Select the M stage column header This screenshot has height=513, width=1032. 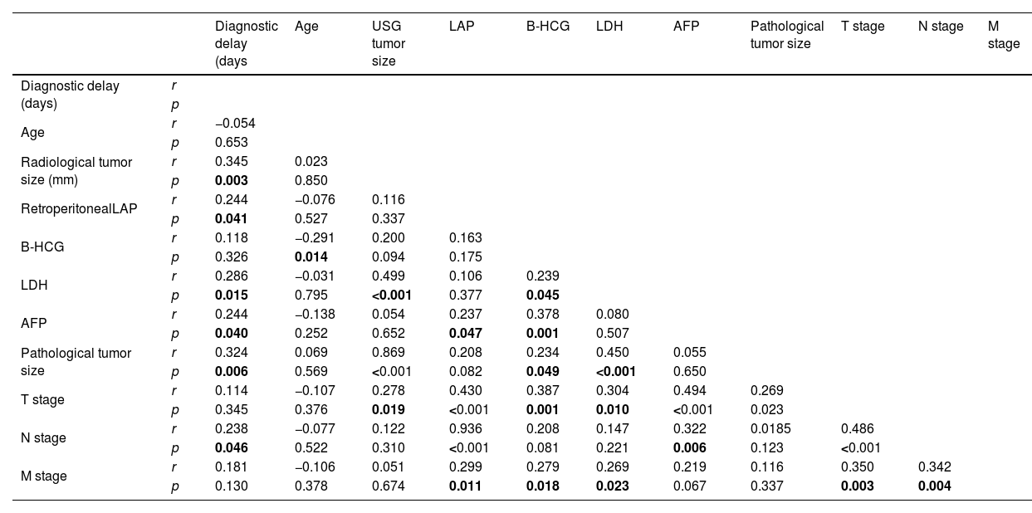1003,35
